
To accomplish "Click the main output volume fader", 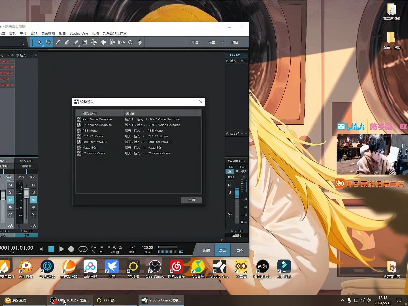I will click(237, 193).
